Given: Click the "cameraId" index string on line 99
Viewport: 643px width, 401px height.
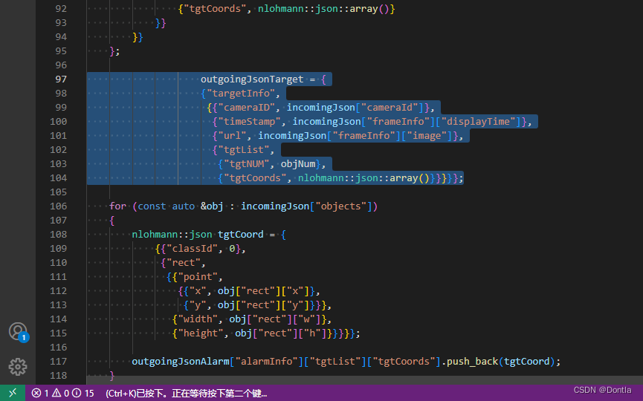Looking at the screenshot, I should click(x=390, y=108).
